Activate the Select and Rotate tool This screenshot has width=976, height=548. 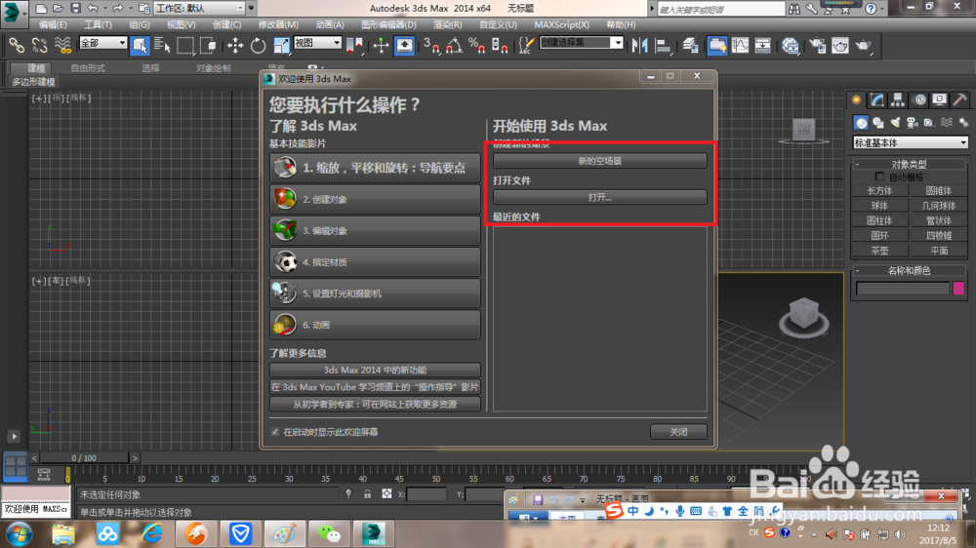pyautogui.click(x=258, y=46)
